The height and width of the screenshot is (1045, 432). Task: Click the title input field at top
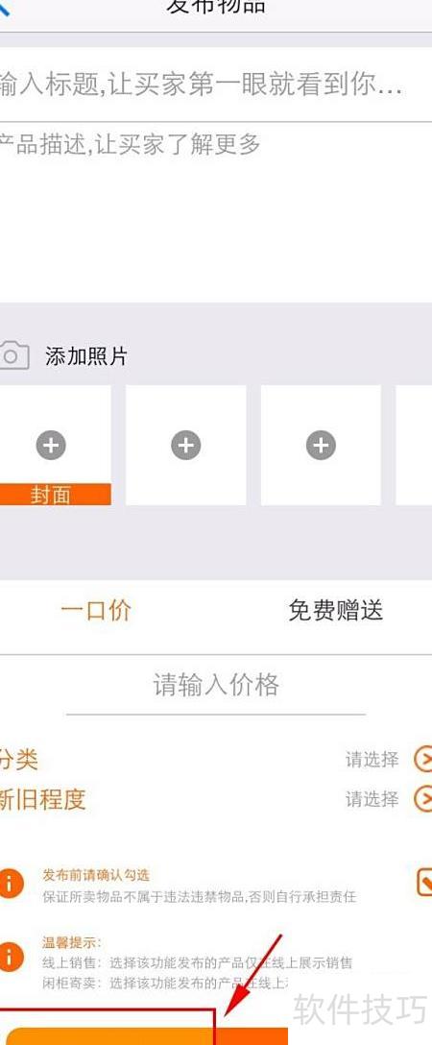click(x=216, y=85)
